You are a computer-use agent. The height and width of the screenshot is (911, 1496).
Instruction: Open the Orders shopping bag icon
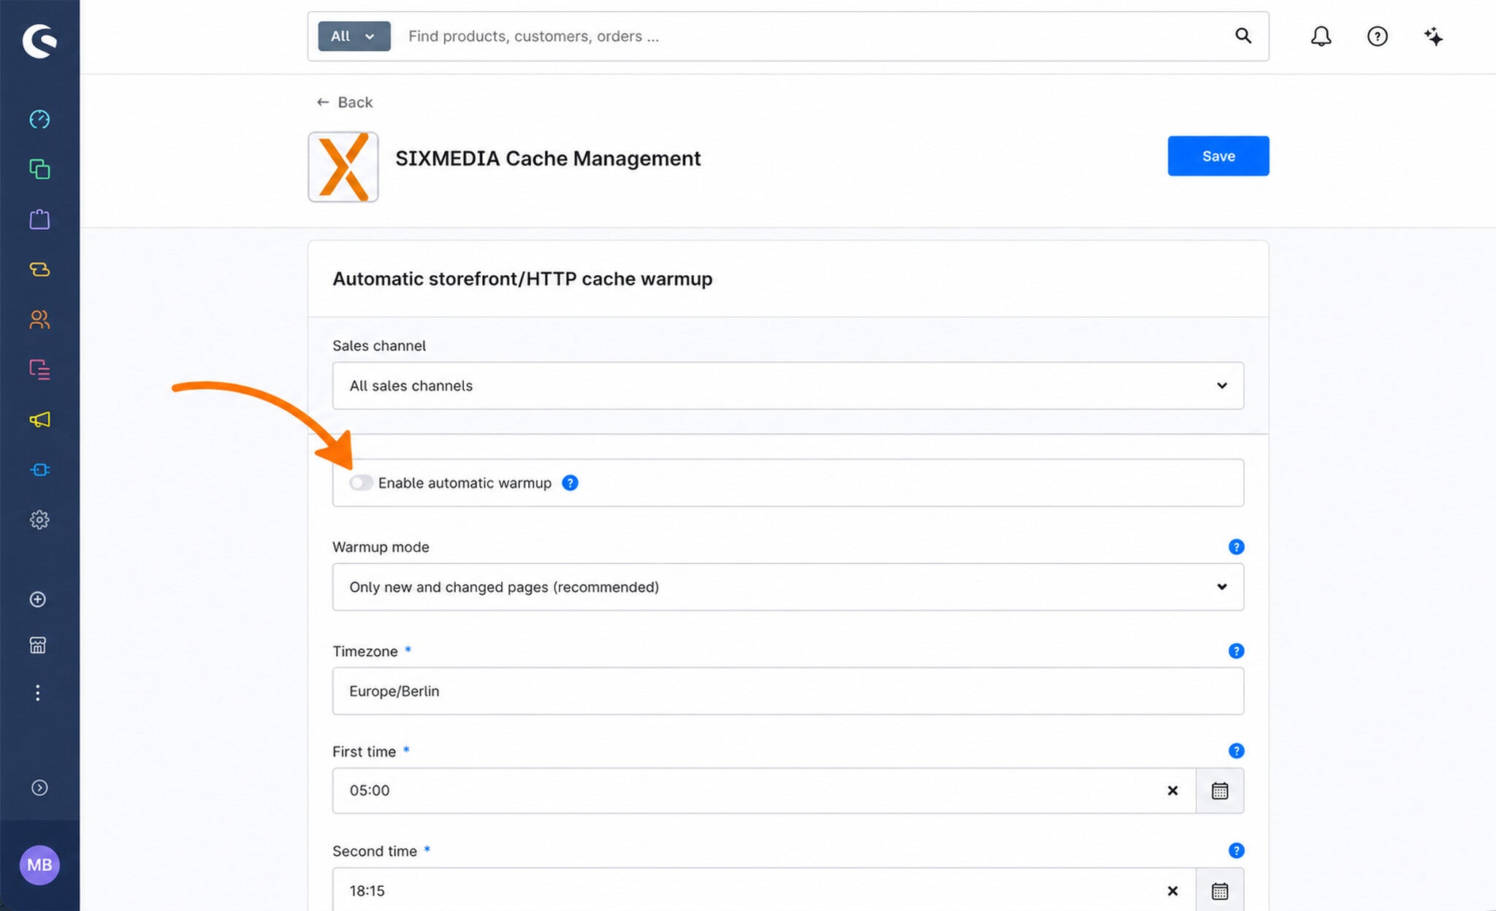coord(39,219)
